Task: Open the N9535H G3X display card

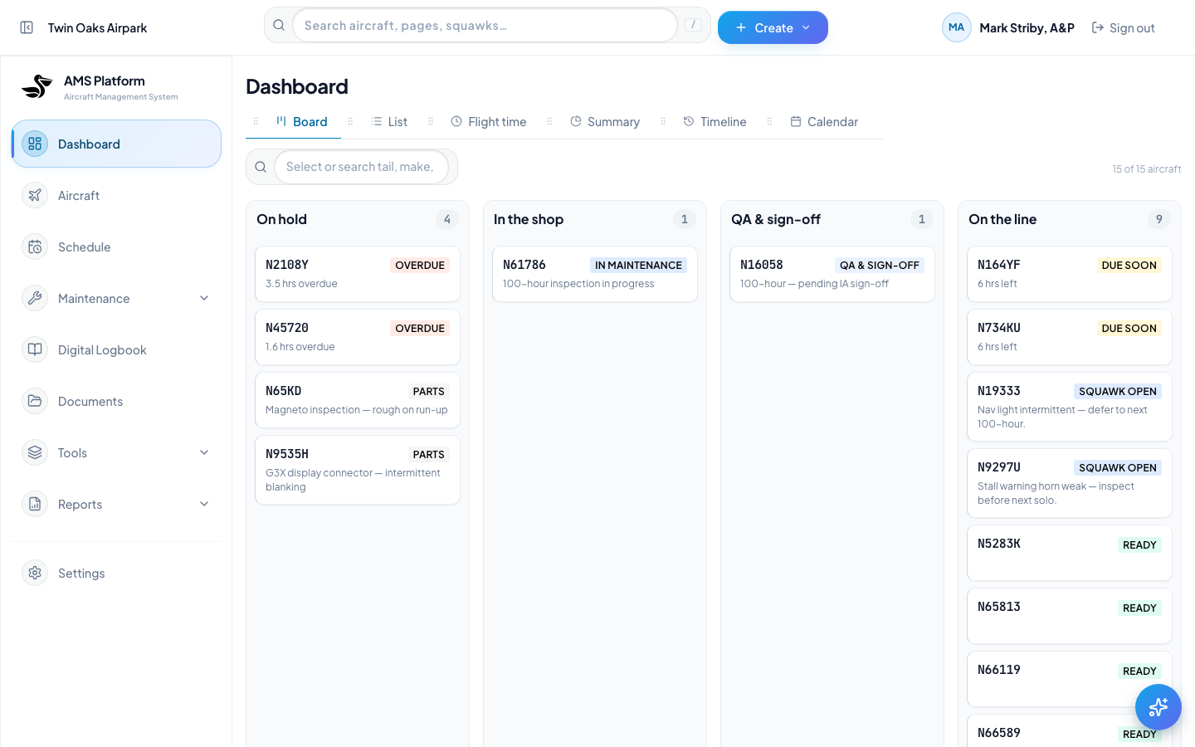Action: (358, 470)
